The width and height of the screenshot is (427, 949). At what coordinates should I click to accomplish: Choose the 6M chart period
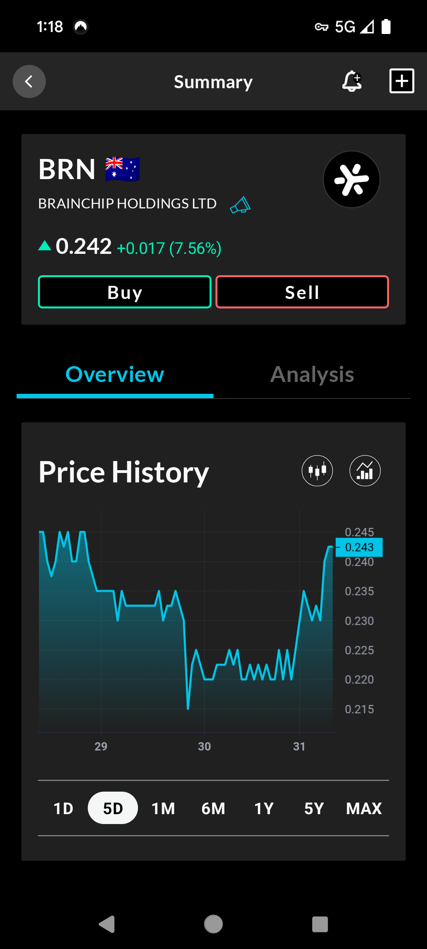tap(213, 808)
